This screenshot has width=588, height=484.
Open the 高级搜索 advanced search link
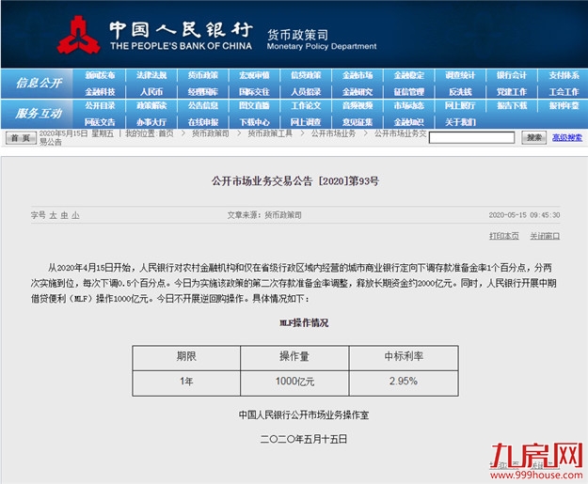click(x=567, y=137)
